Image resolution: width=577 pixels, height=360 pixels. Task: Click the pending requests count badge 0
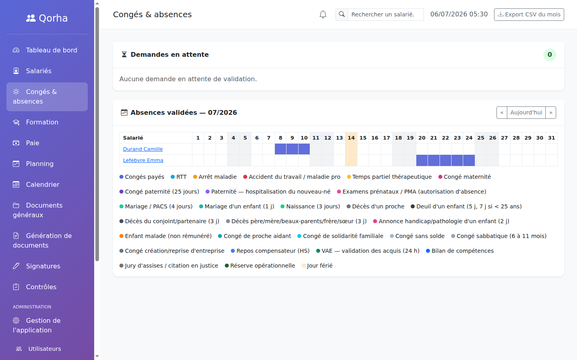point(550,55)
